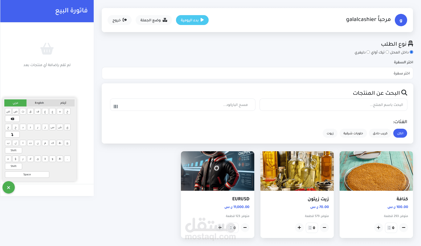Screen dimensions: 421x246
Task: Click the خروج logout button
Action: coord(120,20)
